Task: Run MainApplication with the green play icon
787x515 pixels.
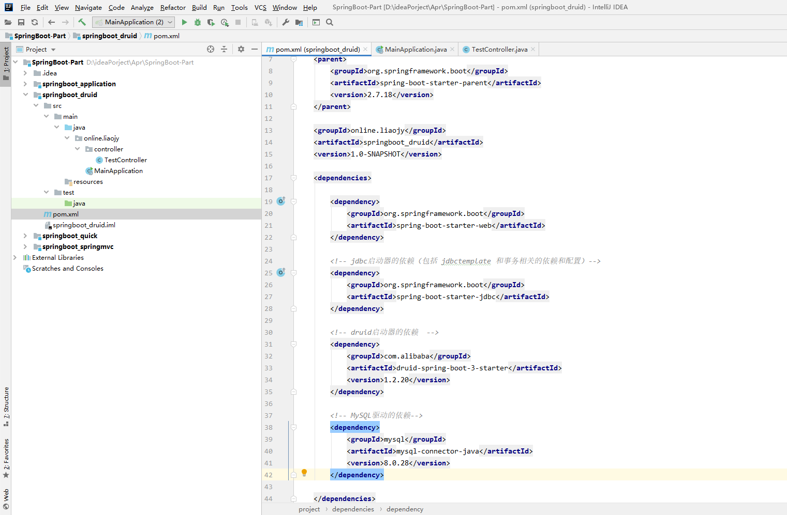Action: click(x=184, y=22)
